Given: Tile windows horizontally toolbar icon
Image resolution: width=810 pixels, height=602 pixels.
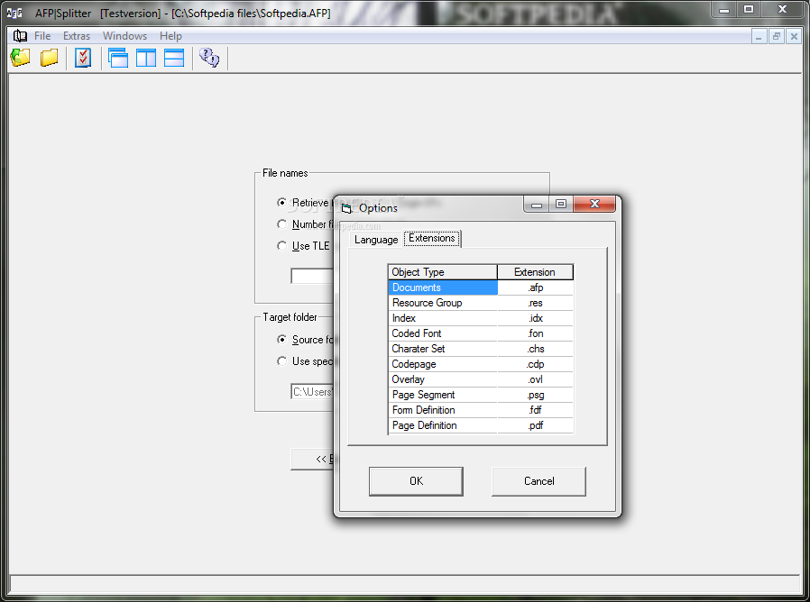Looking at the screenshot, I should (174, 58).
